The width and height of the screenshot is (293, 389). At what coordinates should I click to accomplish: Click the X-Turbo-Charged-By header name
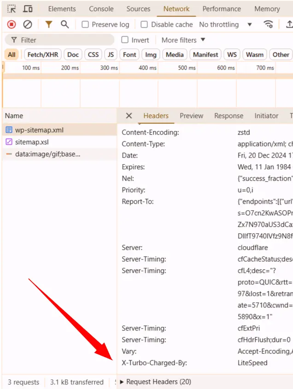pos(154,363)
